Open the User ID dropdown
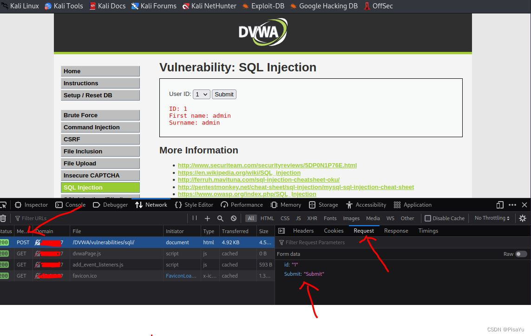This screenshot has width=531, height=336. tap(202, 95)
